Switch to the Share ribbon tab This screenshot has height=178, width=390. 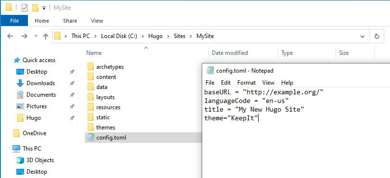point(70,21)
